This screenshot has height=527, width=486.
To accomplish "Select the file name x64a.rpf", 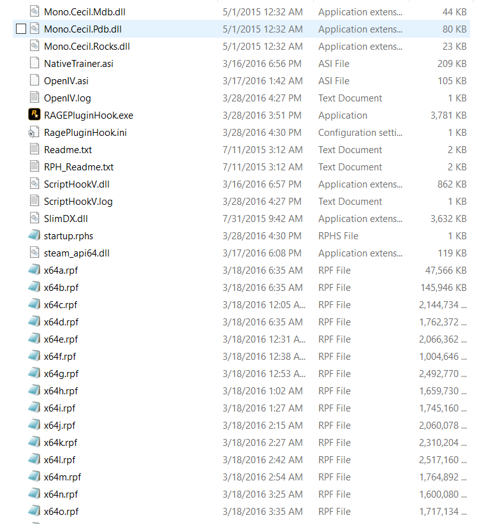I will [x=61, y=271].
